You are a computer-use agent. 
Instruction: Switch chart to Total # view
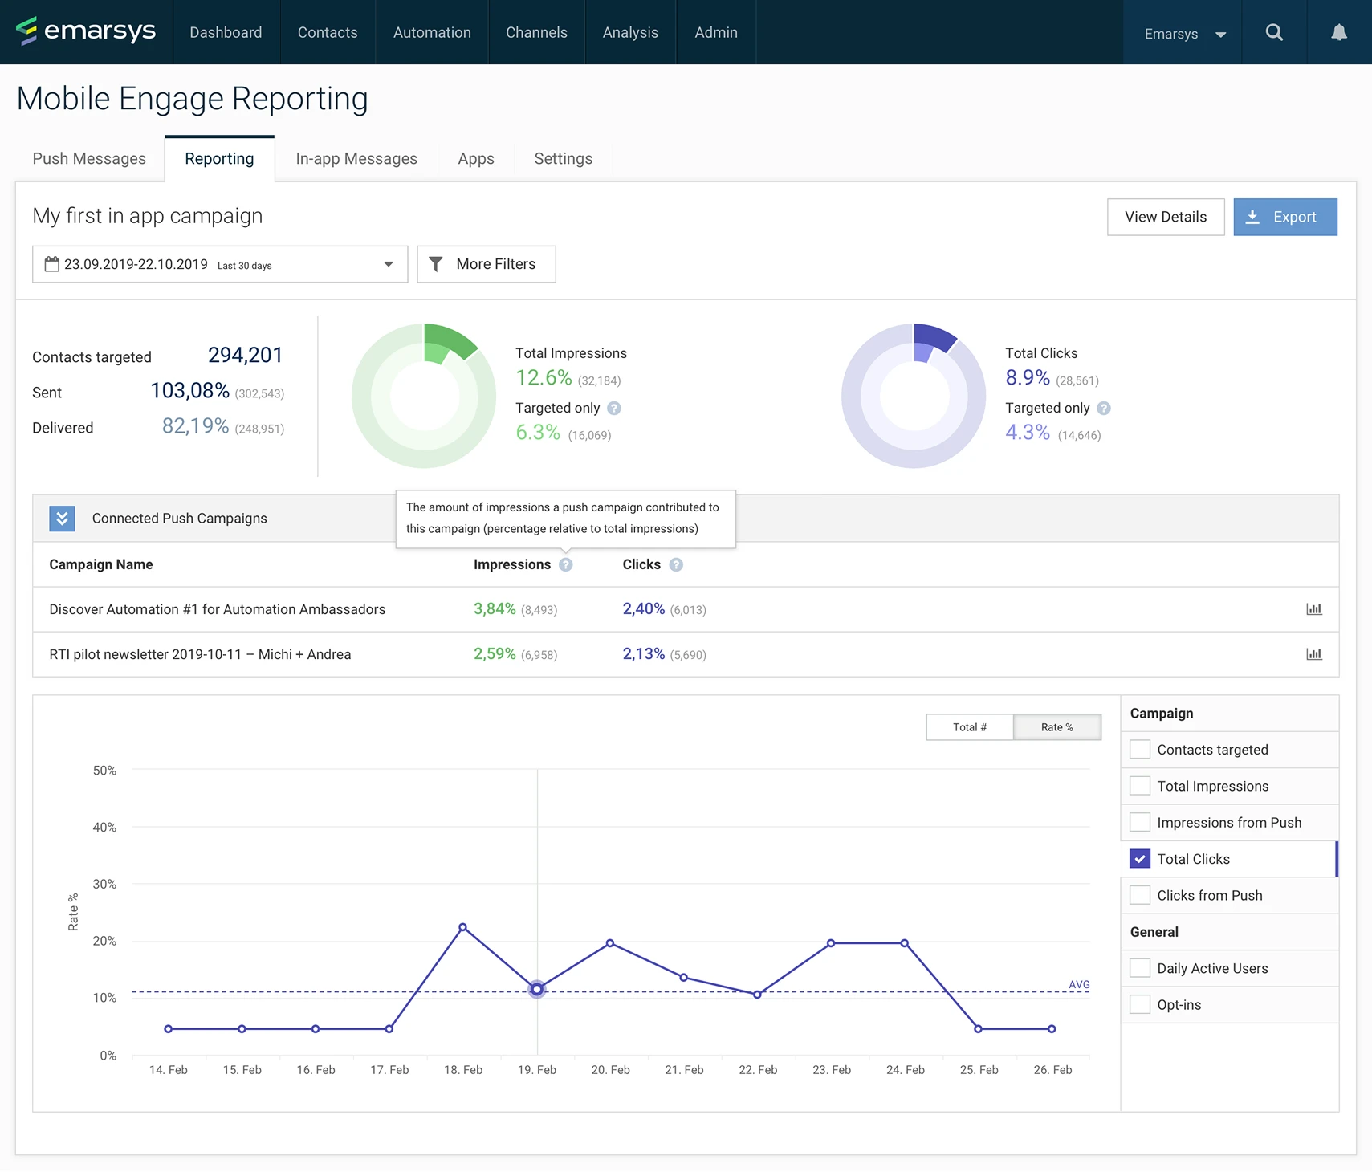(x=969, y=727)
